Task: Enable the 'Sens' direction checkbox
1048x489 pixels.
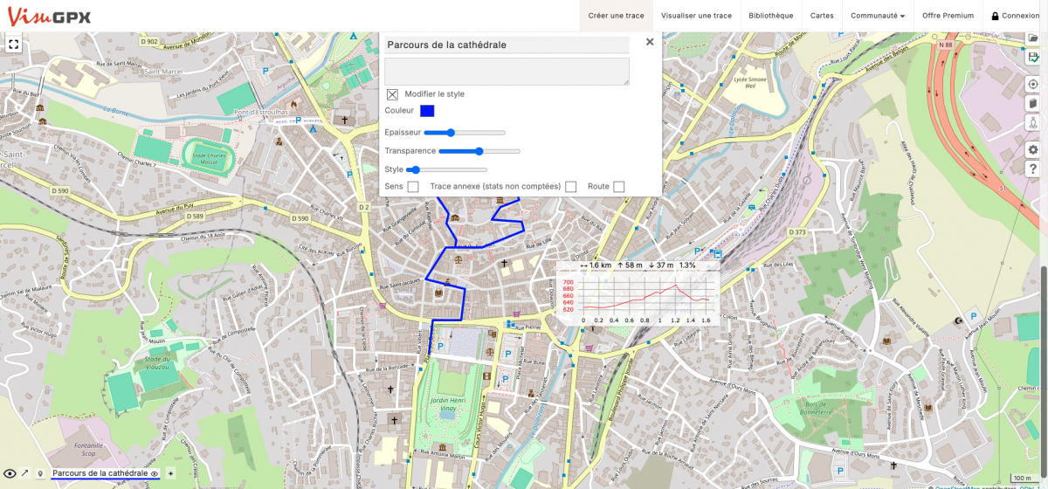Action: click(x=413, y=187)
